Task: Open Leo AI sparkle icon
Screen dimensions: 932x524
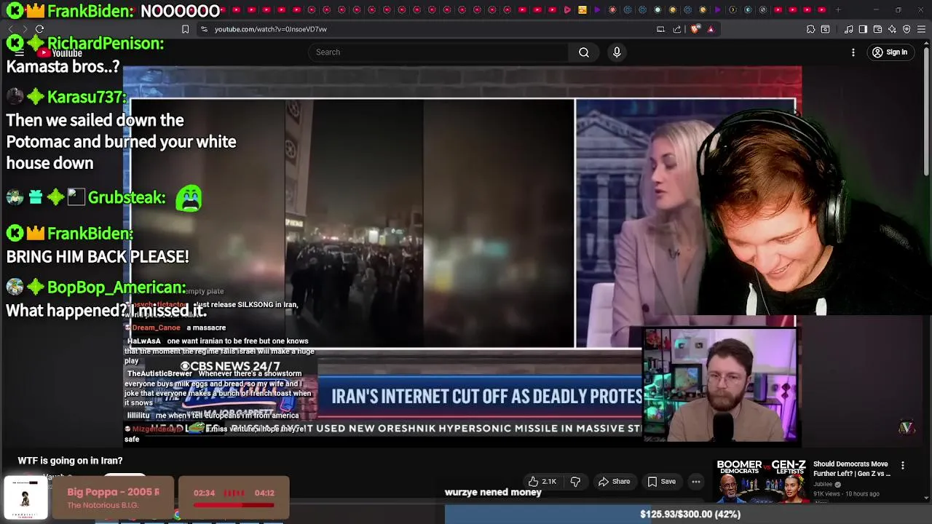Action: pos(892,29)
